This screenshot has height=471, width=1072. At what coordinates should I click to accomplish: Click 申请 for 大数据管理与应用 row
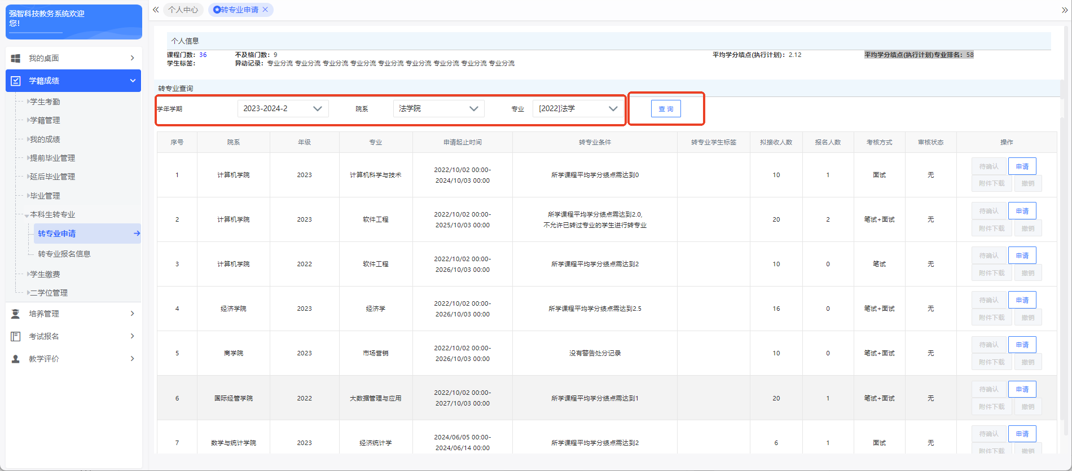point(1022,389)
